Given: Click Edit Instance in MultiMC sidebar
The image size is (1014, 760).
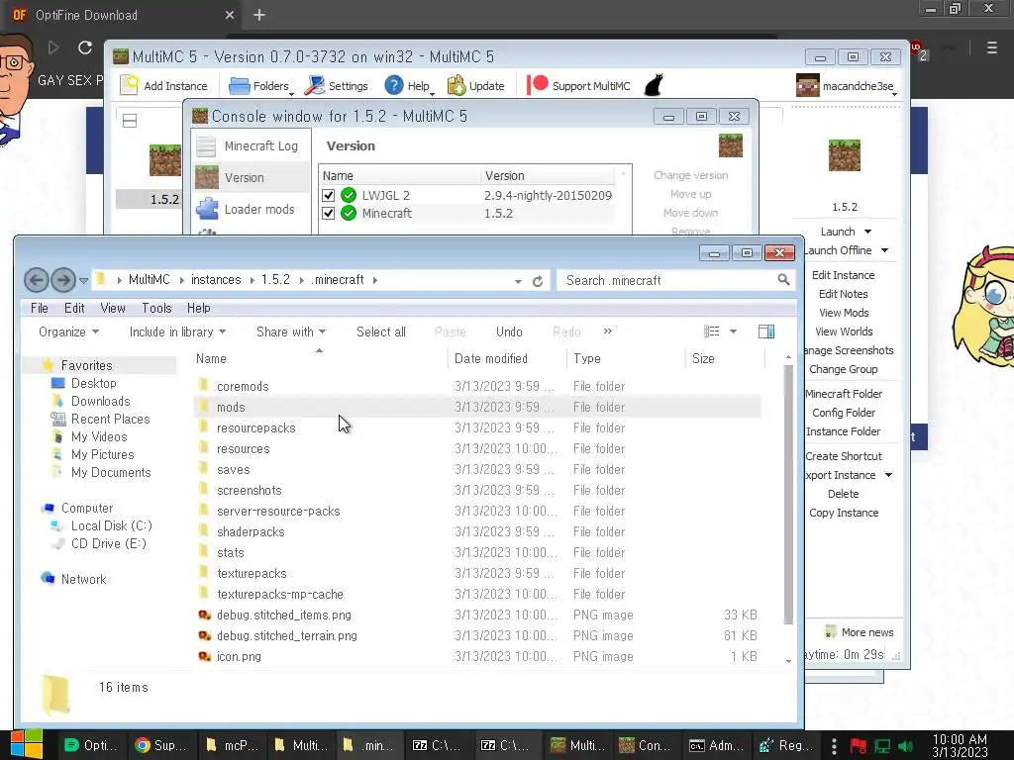Looking at the screenshot, I should tap(843, 275).
